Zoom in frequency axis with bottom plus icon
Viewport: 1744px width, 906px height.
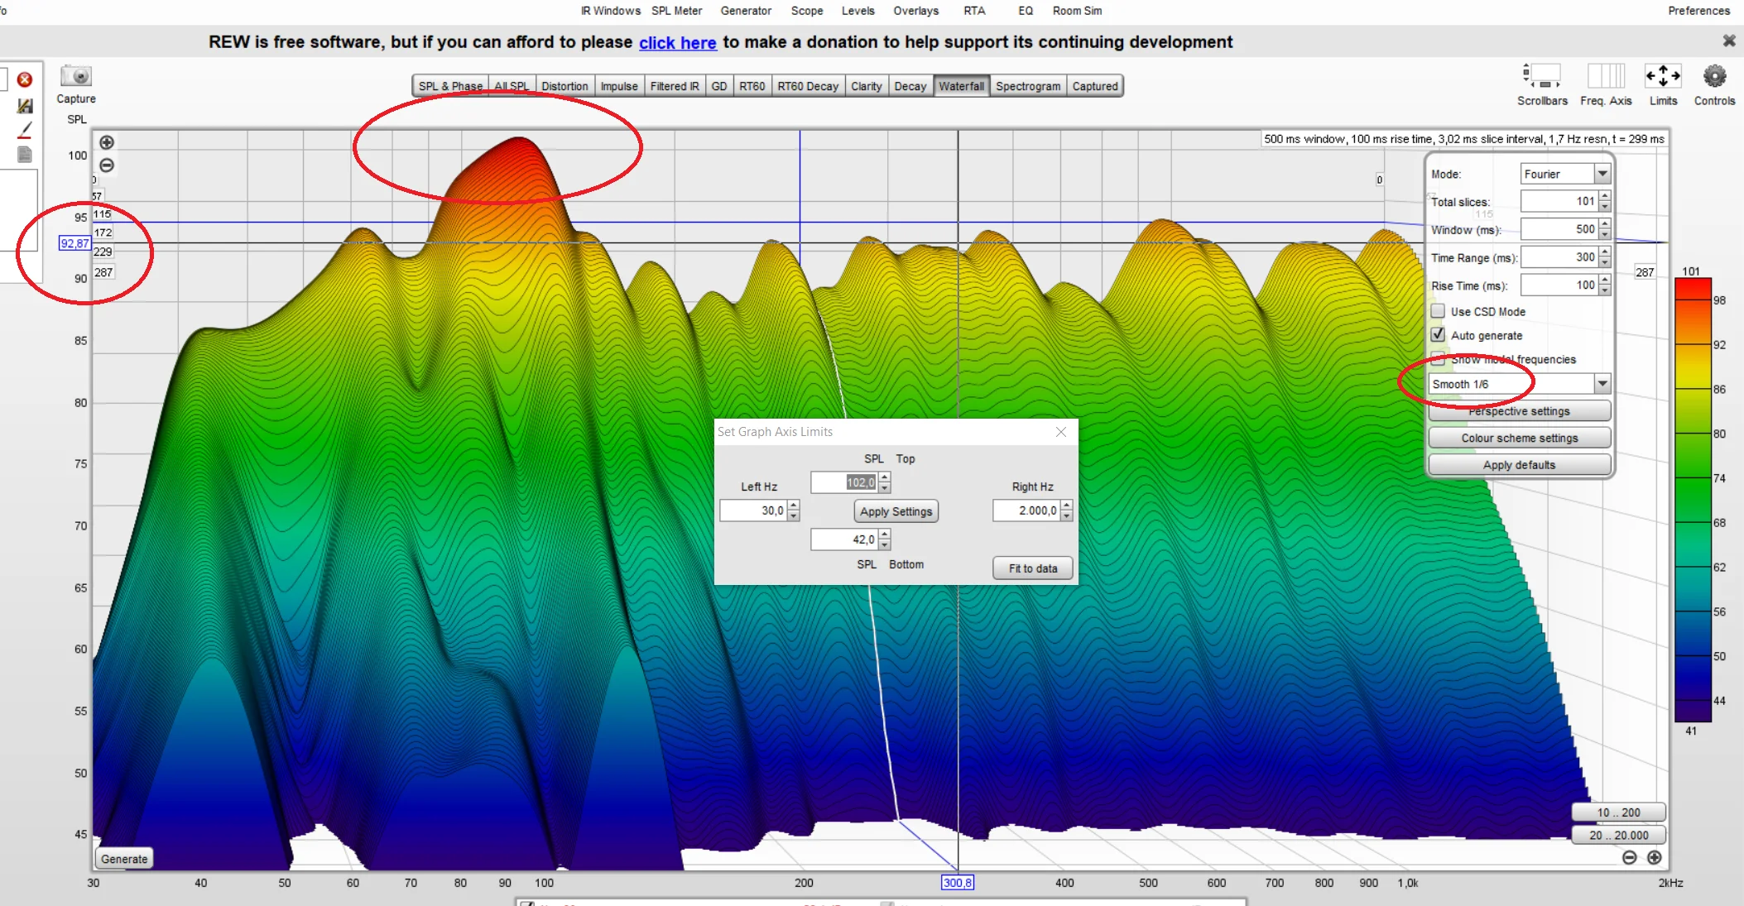click(1654, 857)
